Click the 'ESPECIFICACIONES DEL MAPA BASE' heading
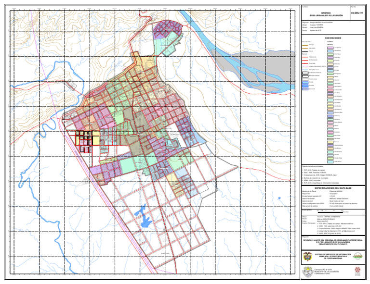 (333, 188)
